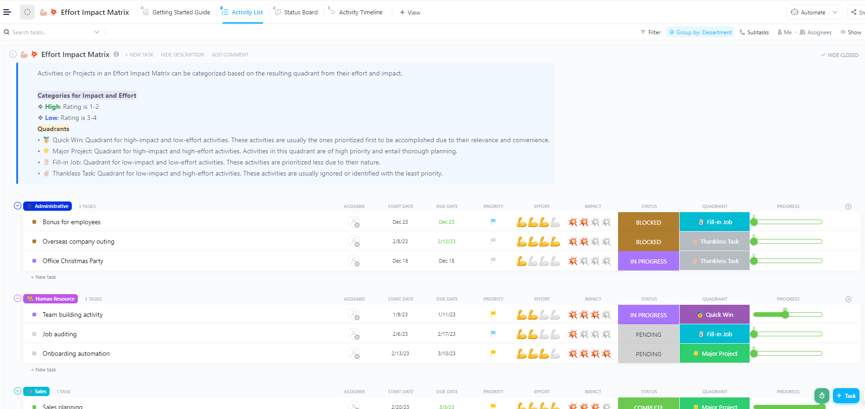Click the add column plus icon in Administrative
The width and height of the screenshot is (865, 409).
tap(848, 207)
